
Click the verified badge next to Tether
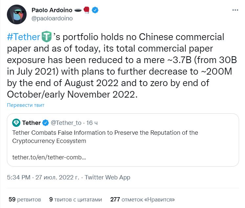coord(45,123)
